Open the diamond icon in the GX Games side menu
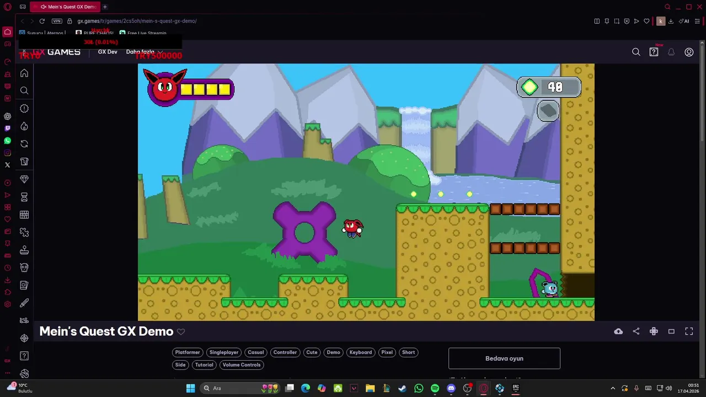The width and height of the screenshot is (706, 397). click(24, 179)
